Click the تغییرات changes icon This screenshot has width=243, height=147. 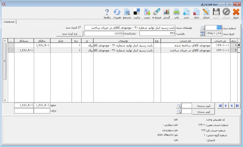(x=117, y=13)
